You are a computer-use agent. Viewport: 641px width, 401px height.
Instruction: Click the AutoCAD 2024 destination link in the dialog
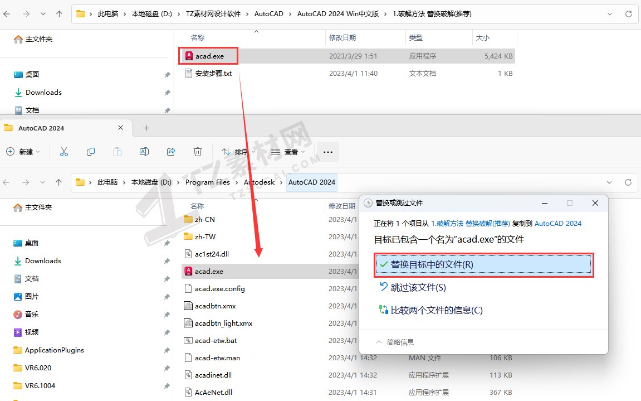point(558,223)
